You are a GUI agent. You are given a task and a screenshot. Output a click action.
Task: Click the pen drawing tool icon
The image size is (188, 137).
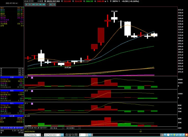pyautogui.click(x=183, y=135)
